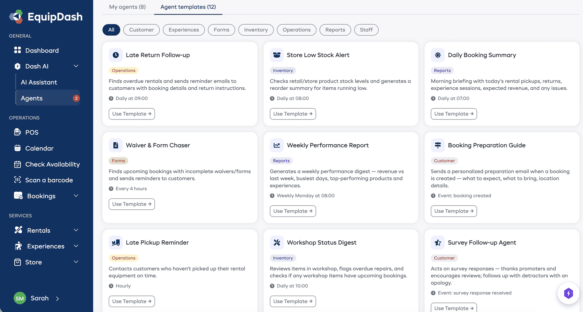Open AI Assistant in sidebar
The width and height of the screenshot is (583, 312).
point(39,82)
